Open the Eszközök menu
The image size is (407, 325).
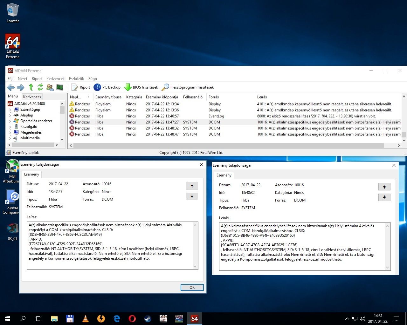click(x=76, y=79)
